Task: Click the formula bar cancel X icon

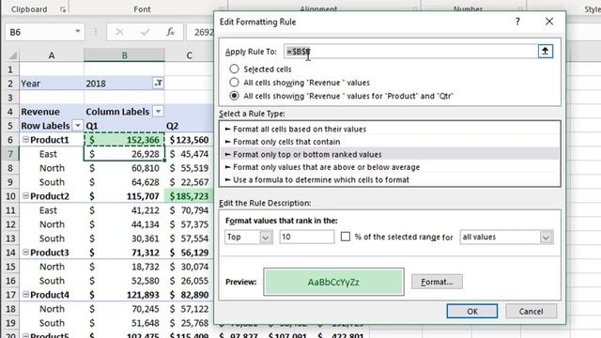Action: (x=119, y=32)
